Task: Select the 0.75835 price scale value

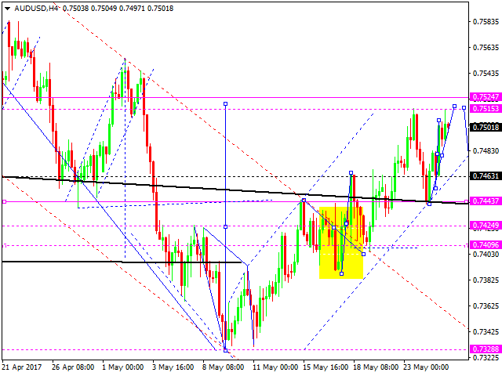Action: (486, 22)
